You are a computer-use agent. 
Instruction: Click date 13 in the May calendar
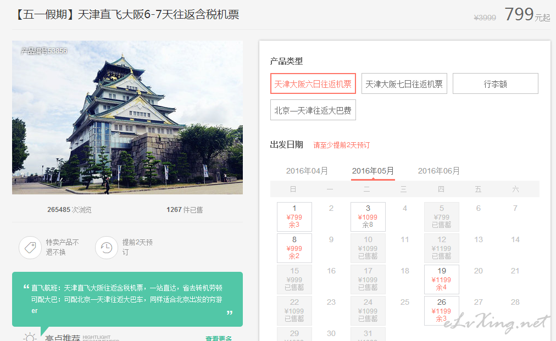tap(479, 239)
